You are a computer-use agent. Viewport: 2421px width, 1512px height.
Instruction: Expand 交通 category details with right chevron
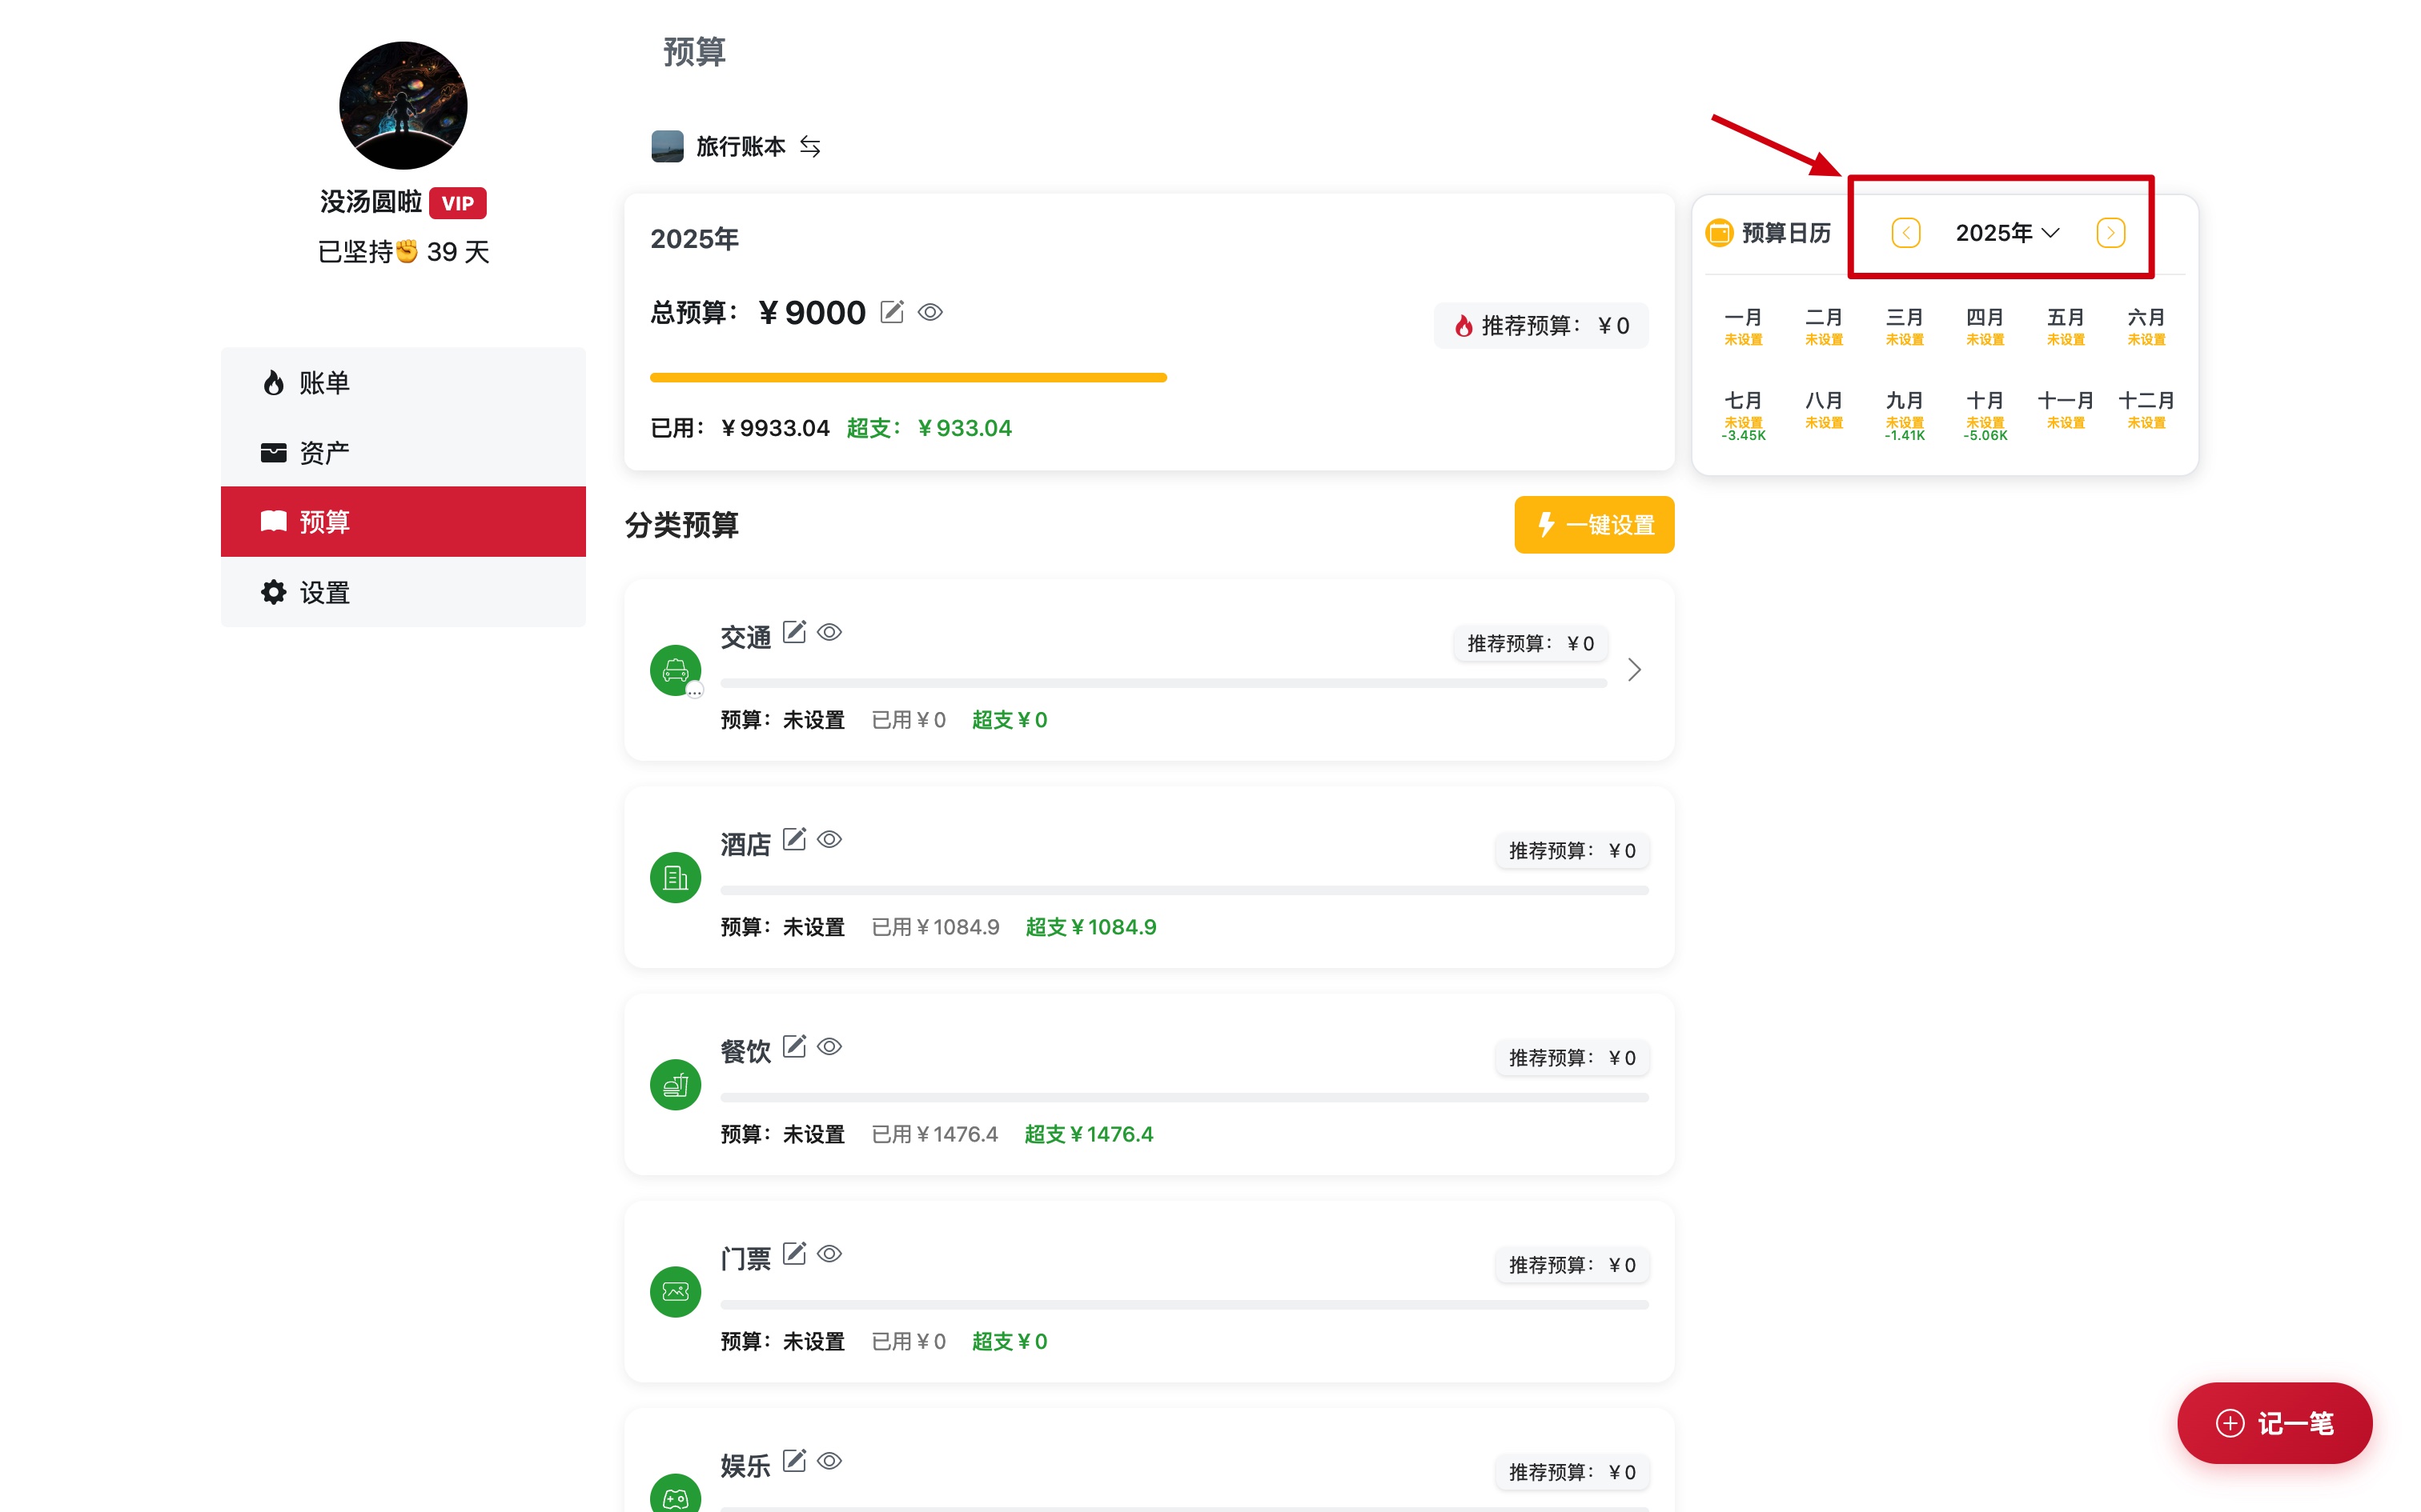point(1635,669)
